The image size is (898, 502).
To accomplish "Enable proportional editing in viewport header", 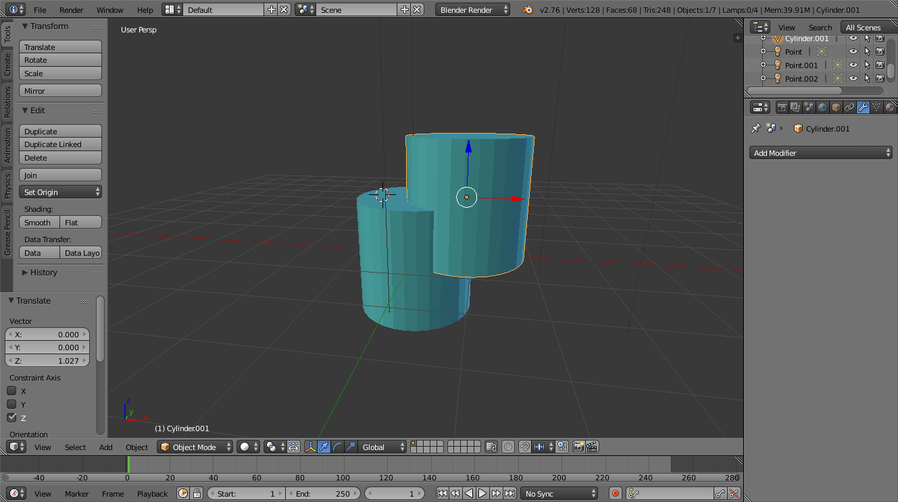I will [507, 447].
